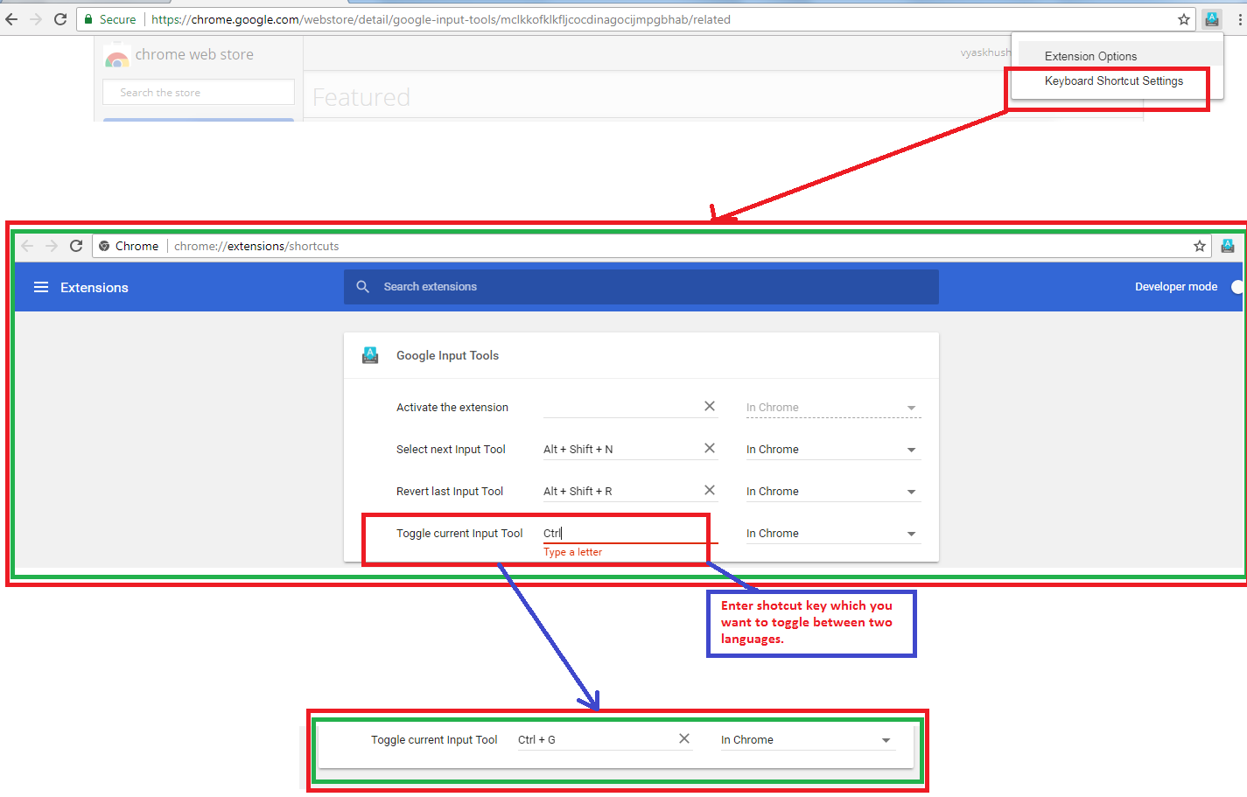Click Google Input Tools icon in top toolbar
Viewport: 1247px width, 797px height.
[1212, 19]
